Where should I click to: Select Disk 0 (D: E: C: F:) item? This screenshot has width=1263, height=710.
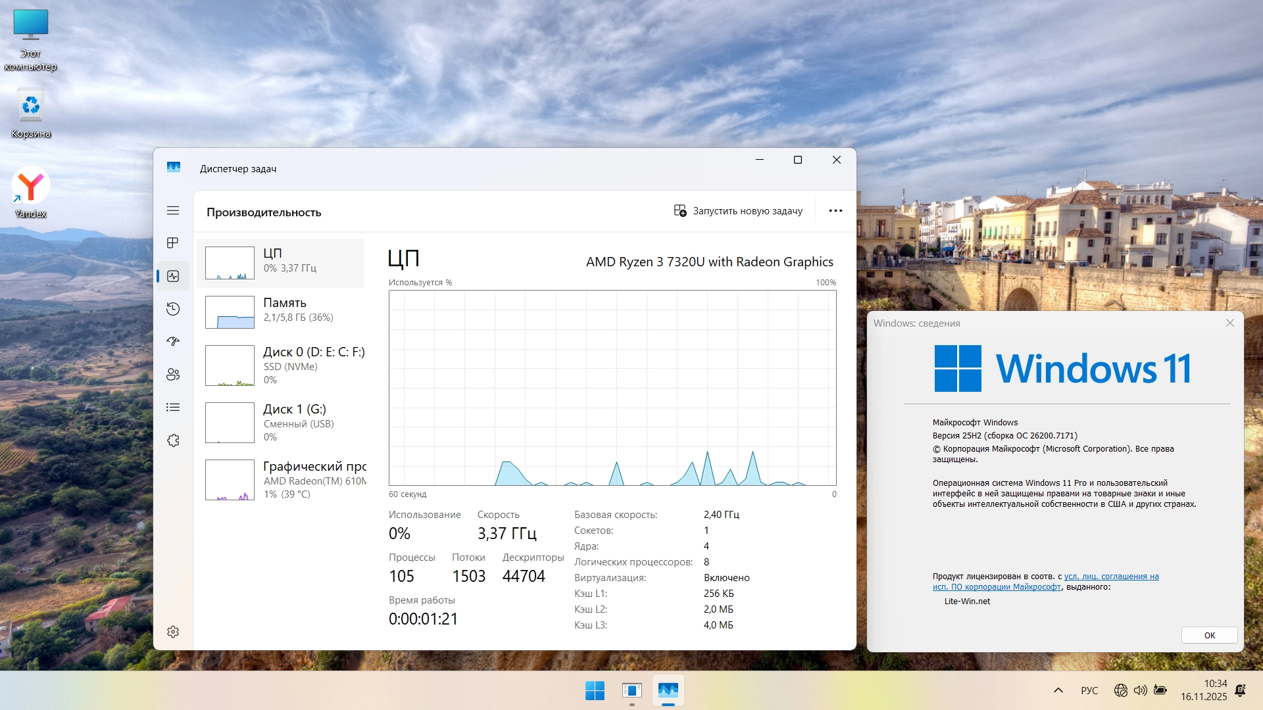285,366
